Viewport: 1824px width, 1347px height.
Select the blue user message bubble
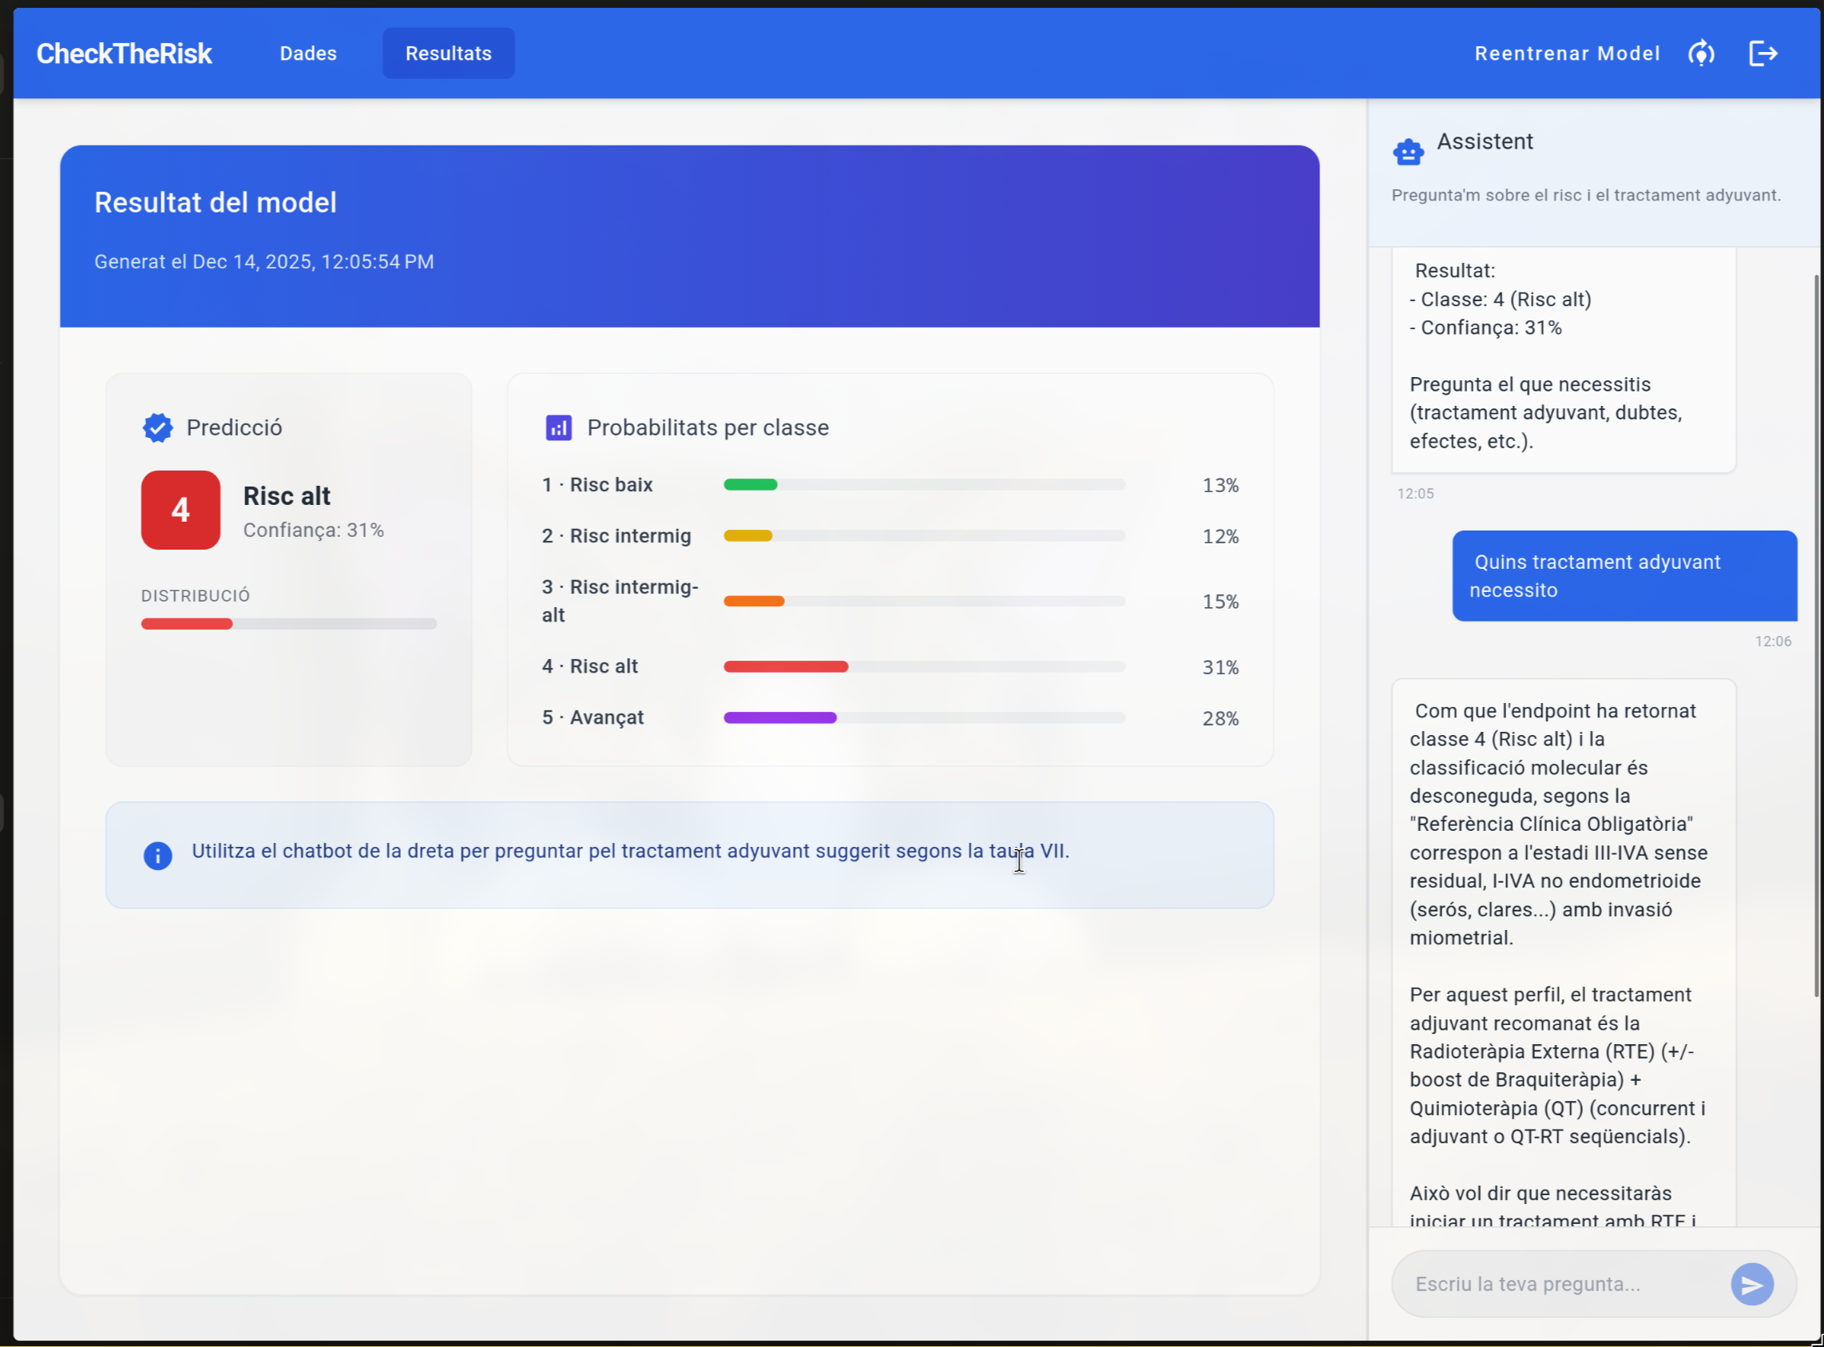pyautogui.click(x=1624, y=576)
